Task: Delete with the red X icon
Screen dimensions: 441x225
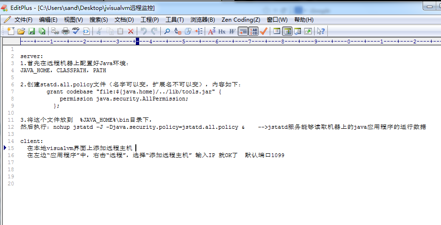Action: (131, 31)
